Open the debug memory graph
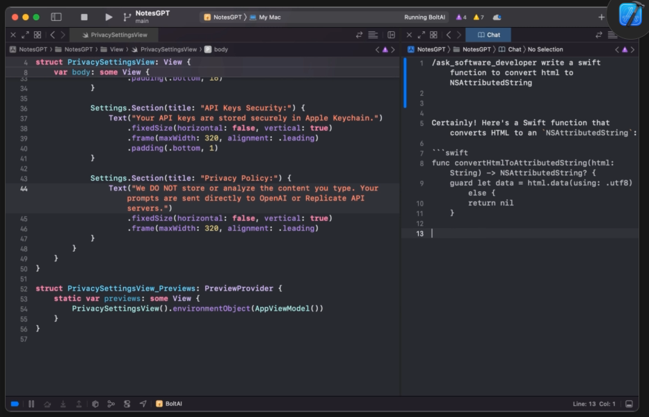The width and height of the screenshot is (649, 417). 111,404
